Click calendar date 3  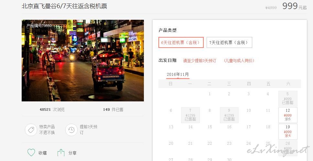249,94
